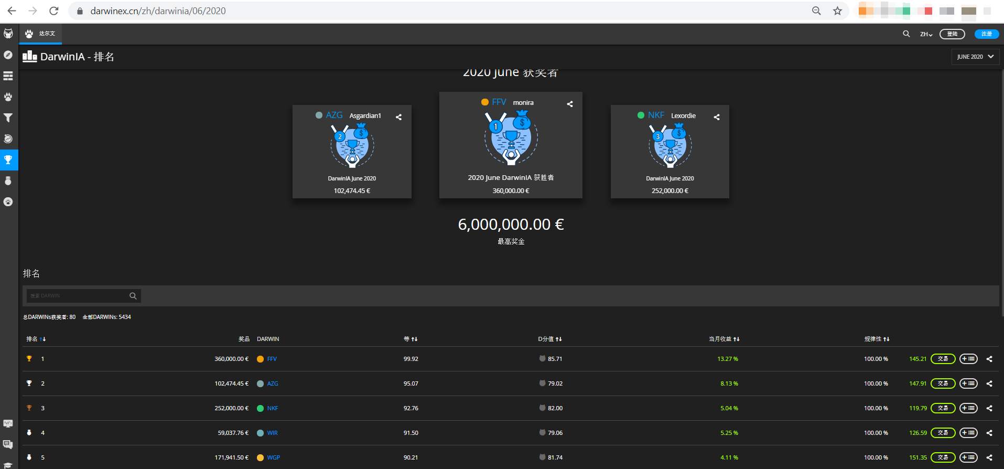Click the search magnifier in top bar
Screen dimensions: 1004x469
click(x=906, y=34)
